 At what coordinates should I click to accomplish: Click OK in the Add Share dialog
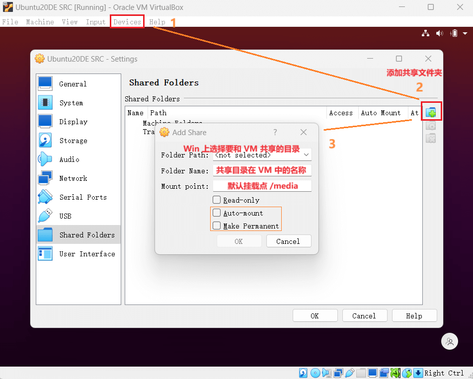pos(239,241)
